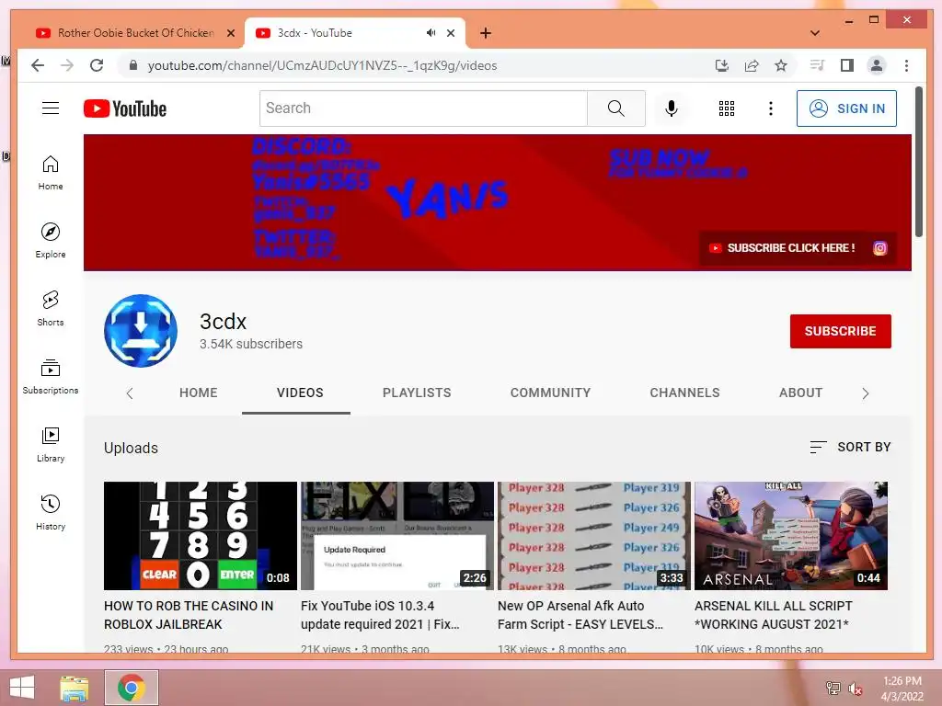Open Chrome media control icon
The image size is (942, 706).
[x=817, y=65]
